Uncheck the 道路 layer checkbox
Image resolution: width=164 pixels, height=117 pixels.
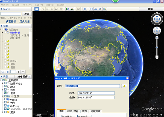coord(5,93)
